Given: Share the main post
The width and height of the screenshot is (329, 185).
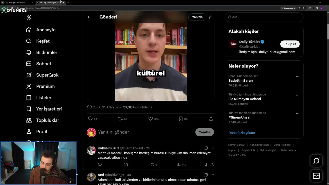Looking at the screenshot, I should coord(211,119).
